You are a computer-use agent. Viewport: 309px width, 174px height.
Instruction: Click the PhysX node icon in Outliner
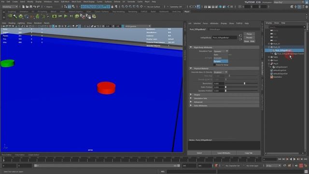pyautogui.click(x=272, y=64)
